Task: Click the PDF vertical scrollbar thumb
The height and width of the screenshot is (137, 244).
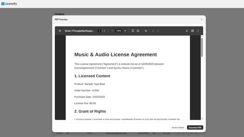Action: 202,47
